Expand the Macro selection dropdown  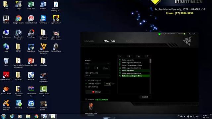click(x=97, y=64)
